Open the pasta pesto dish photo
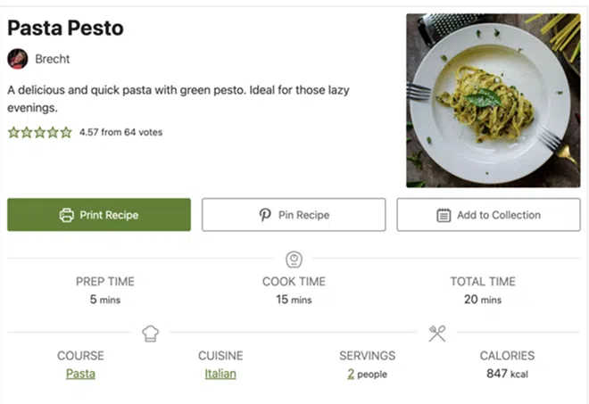 tap(493, 100)
